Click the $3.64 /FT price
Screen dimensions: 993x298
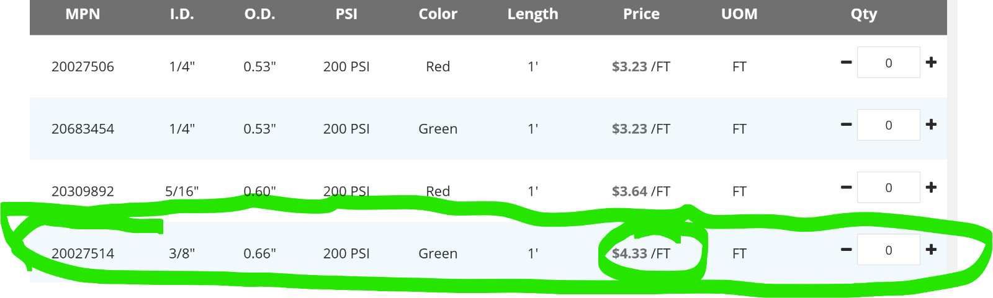pos(641,191)
